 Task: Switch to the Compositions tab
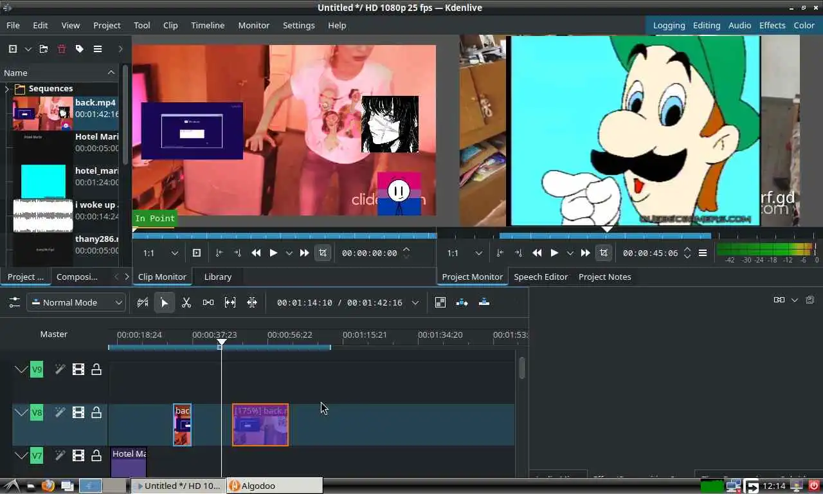(x=77, y=277)
